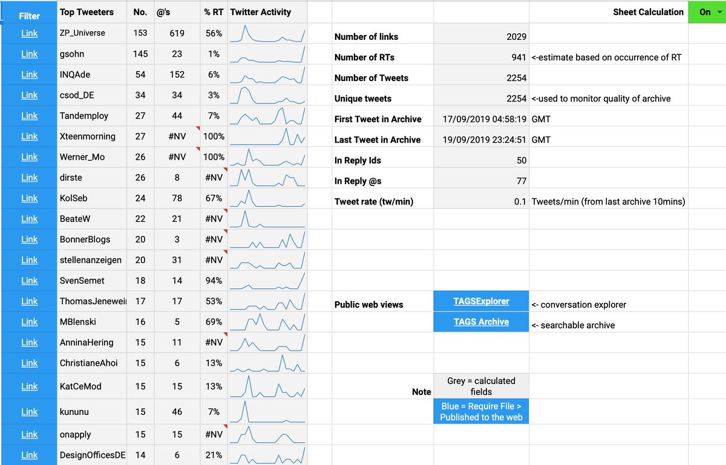Viewport: 726px width, 465px height.
Task: Click the Link for csod_DE
Action: [x=29, y=95]
